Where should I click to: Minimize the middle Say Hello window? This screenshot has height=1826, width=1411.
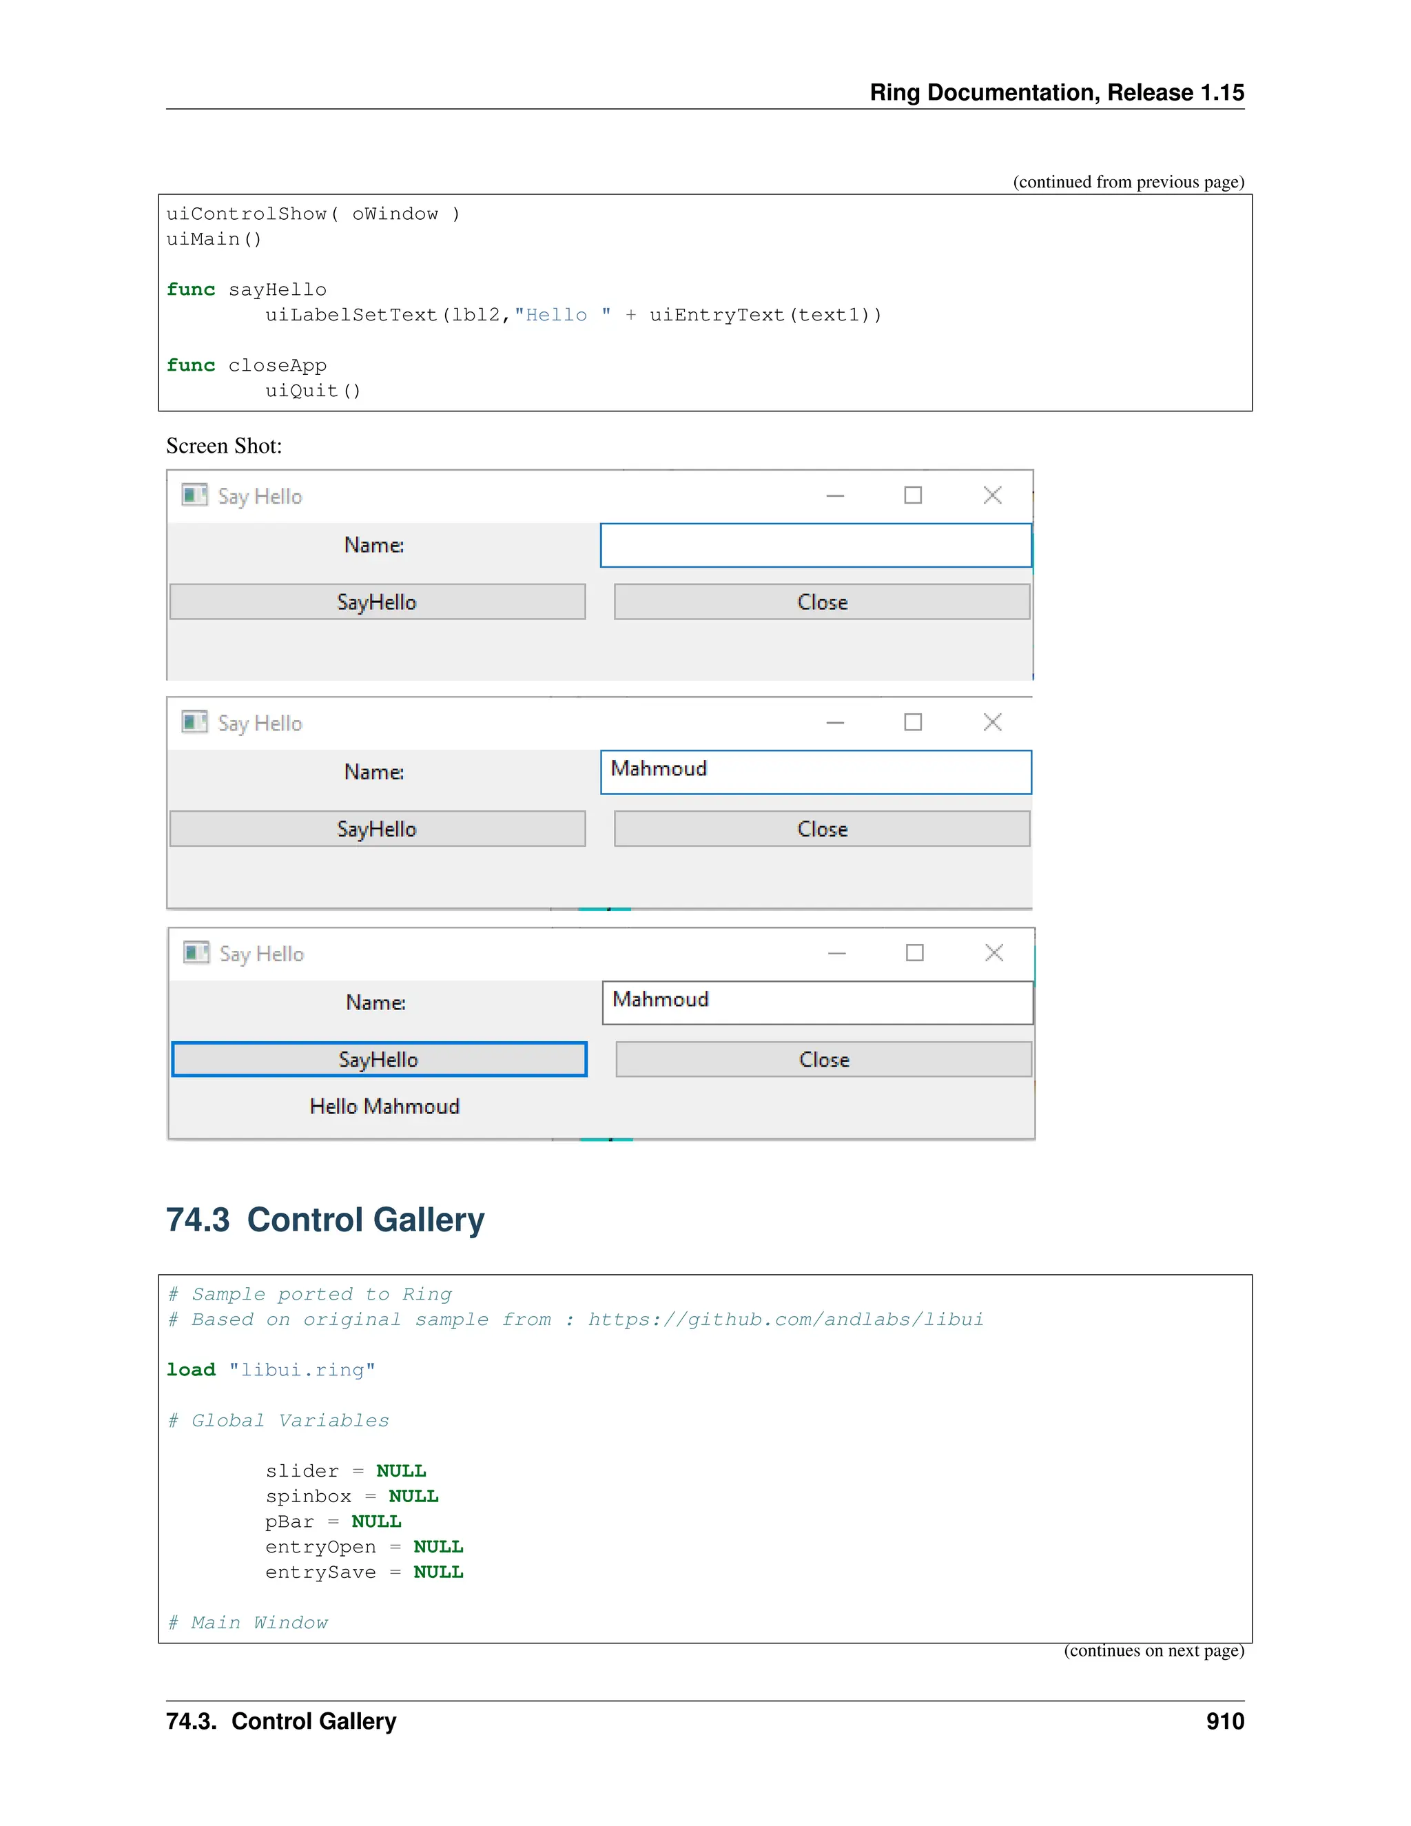[834, 722]
